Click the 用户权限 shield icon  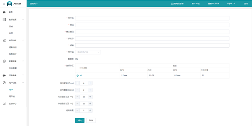pyautogui.click(x=4, y=83)
